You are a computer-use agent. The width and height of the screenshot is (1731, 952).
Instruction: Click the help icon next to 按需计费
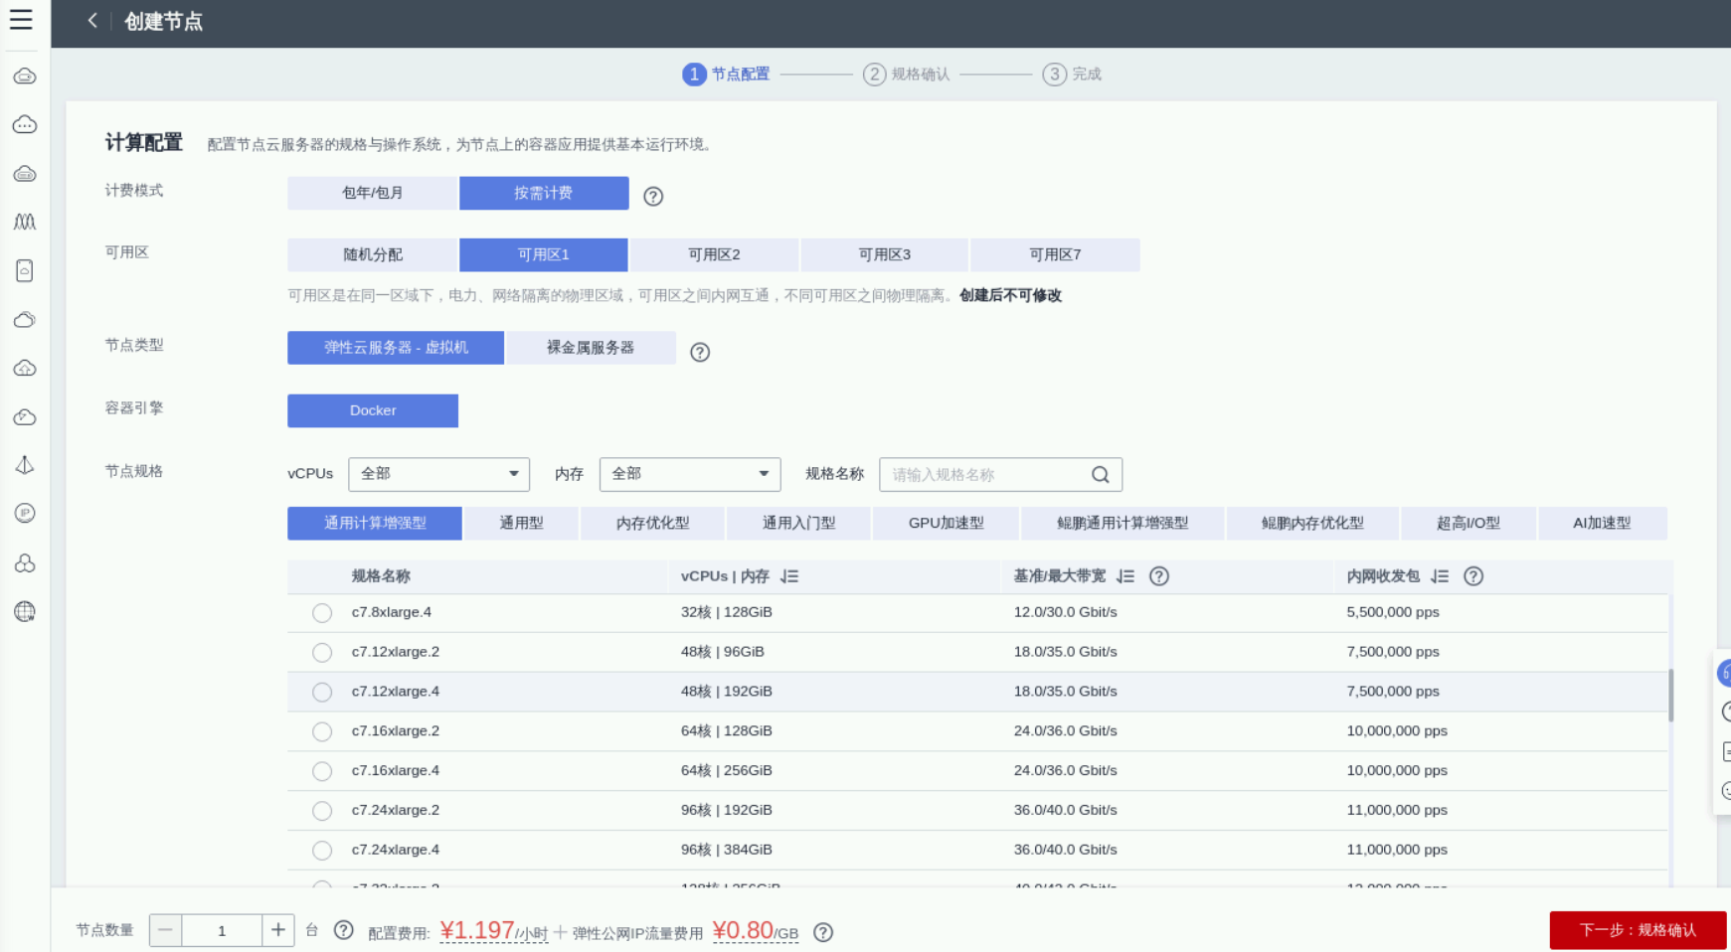coord(653,196)
